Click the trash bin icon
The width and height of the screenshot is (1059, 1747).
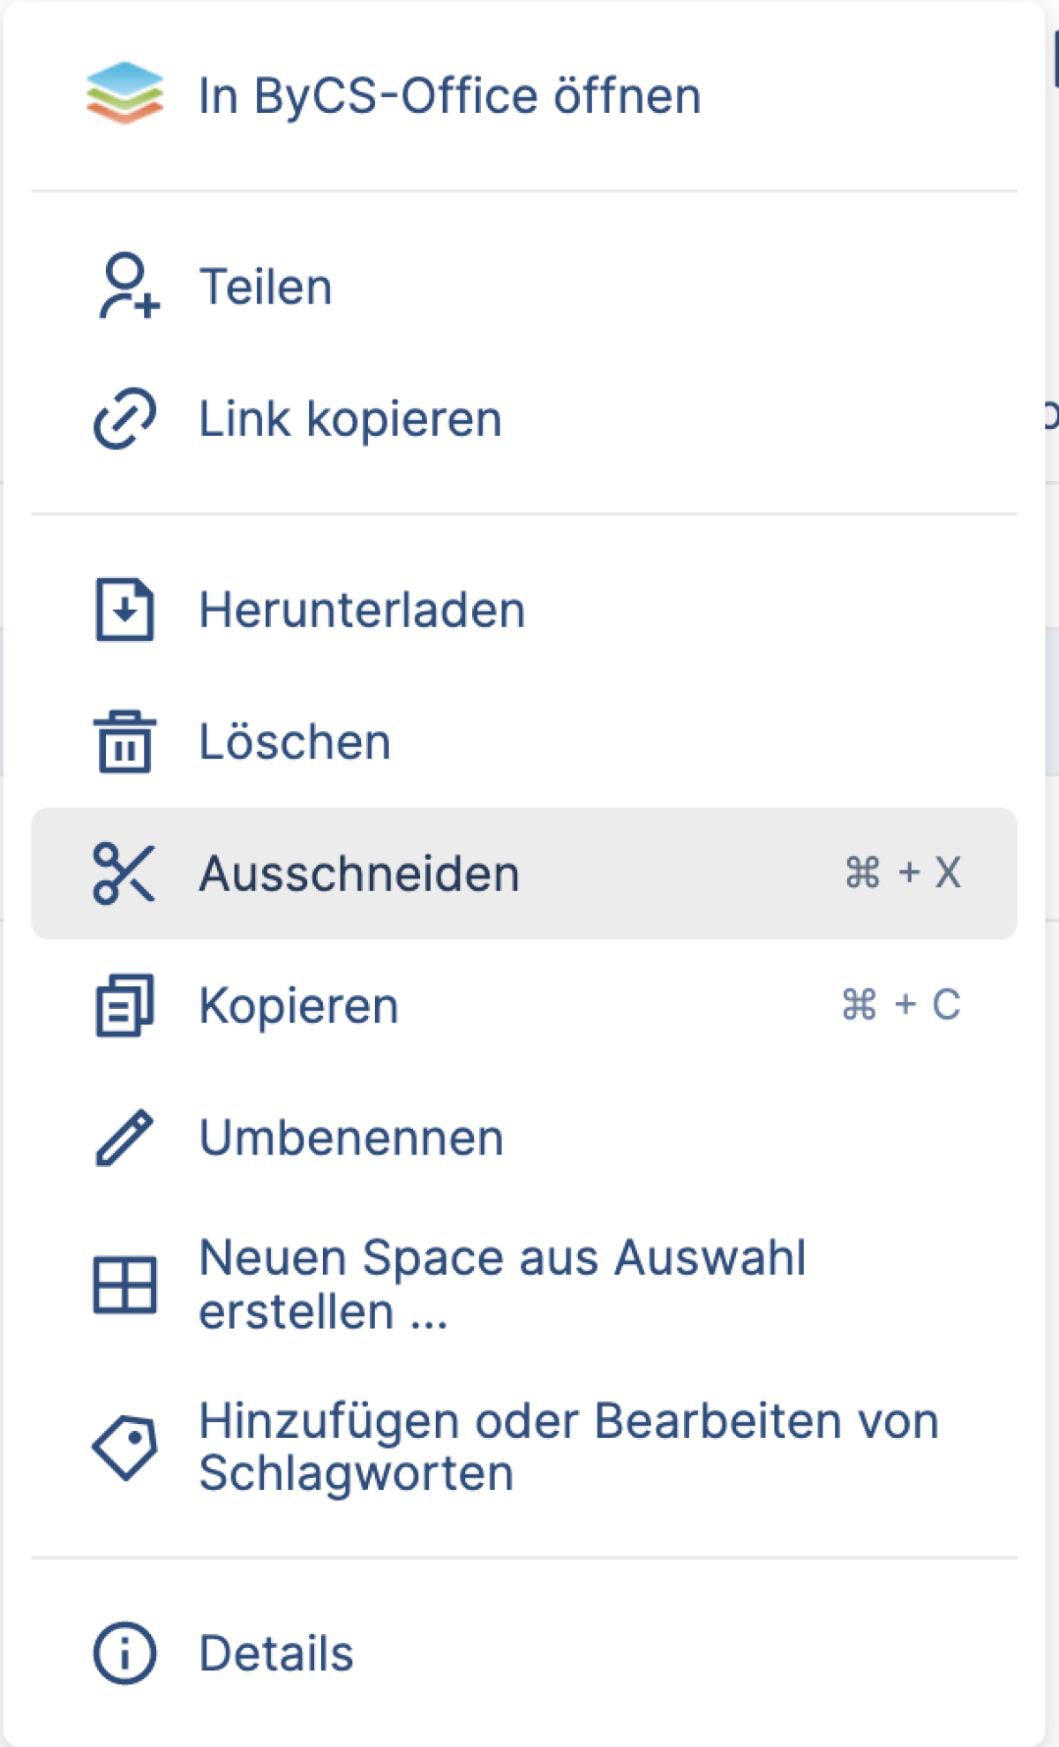124,742
